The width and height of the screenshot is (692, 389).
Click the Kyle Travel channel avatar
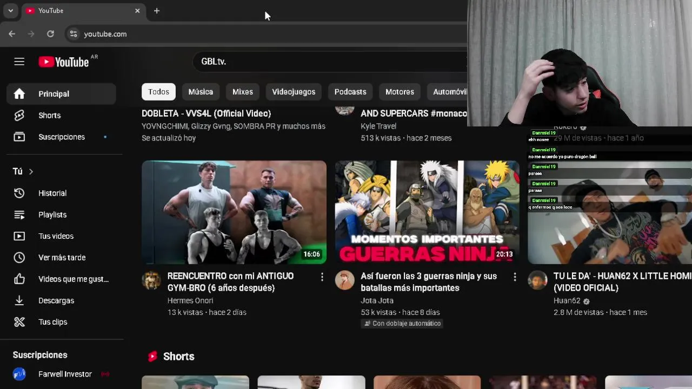point(344,110)
